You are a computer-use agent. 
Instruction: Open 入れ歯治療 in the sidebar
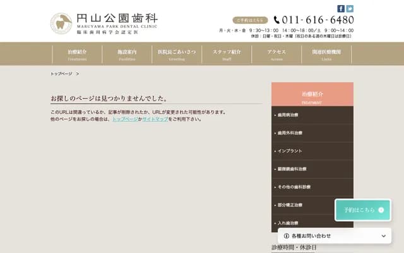pos(312,223)
